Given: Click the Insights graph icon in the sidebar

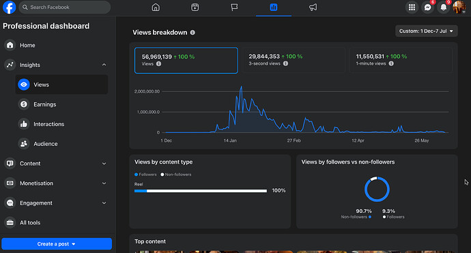Looking at the screenshot, I should [10, 65].
